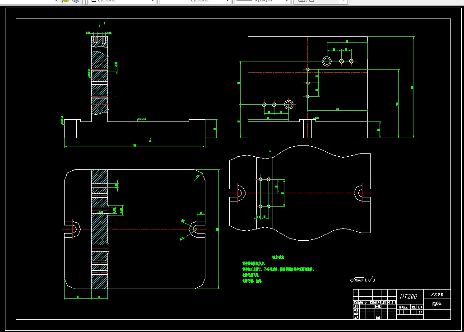The height and width of the screenshot is (332, 464).
Task: Click the 夹具体 part name in title block
Action: pyautogui.click(x=436, y=304)
